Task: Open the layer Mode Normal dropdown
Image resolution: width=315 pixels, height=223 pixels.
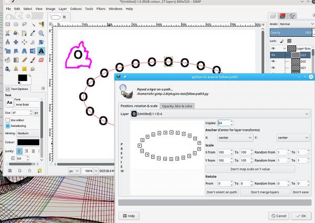Action: [x=297, y=24]
